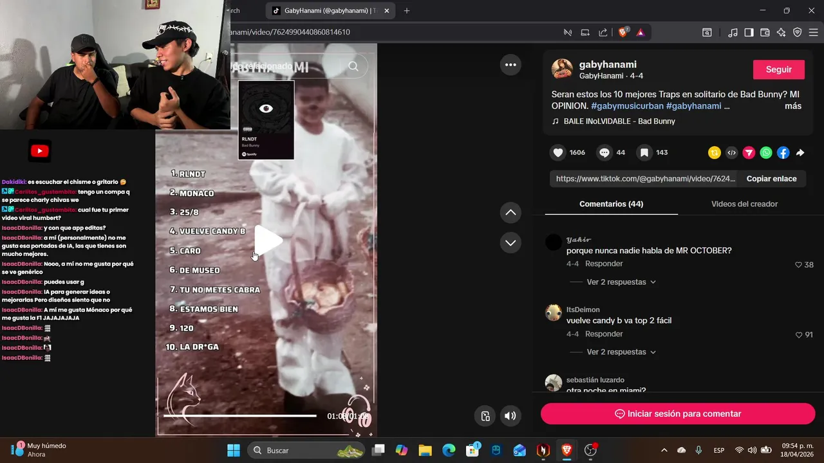Like the video with the heart icon

pyautogui.click(x=558, y=152)
